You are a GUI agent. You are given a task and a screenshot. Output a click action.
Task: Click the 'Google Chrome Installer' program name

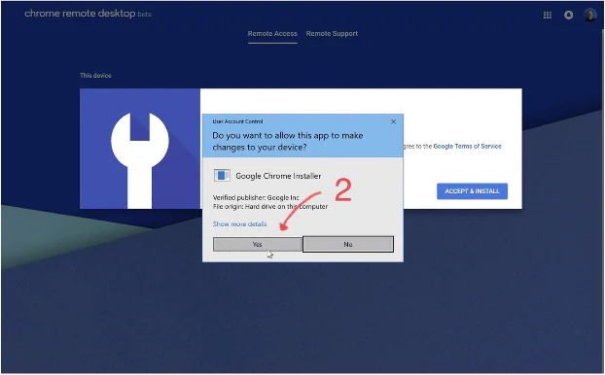pyautogui.click(x=278, y=176)
